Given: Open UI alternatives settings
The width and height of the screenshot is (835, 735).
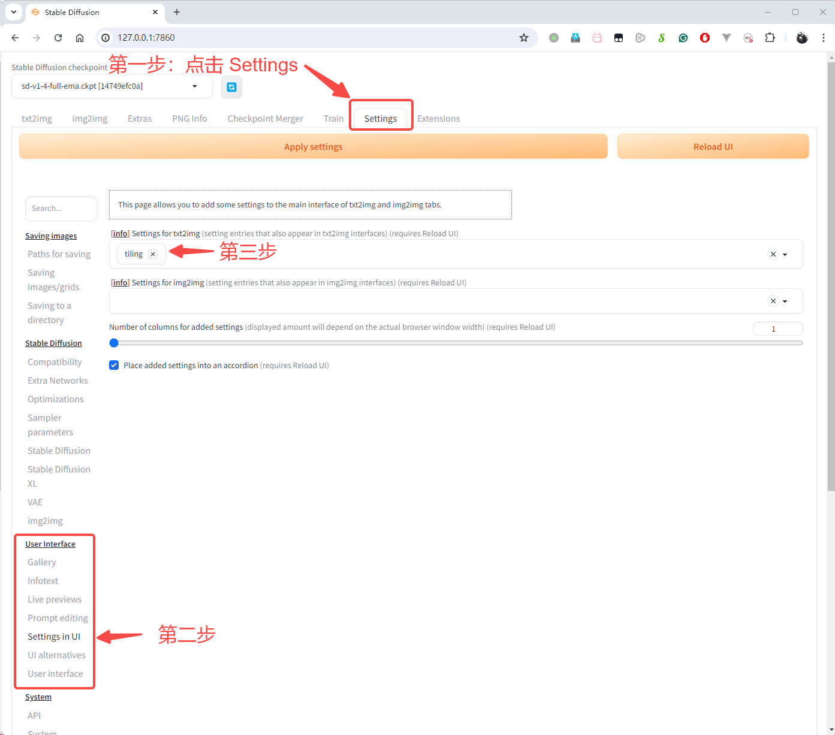Looking at the screenshot, I should pos(56,655).
